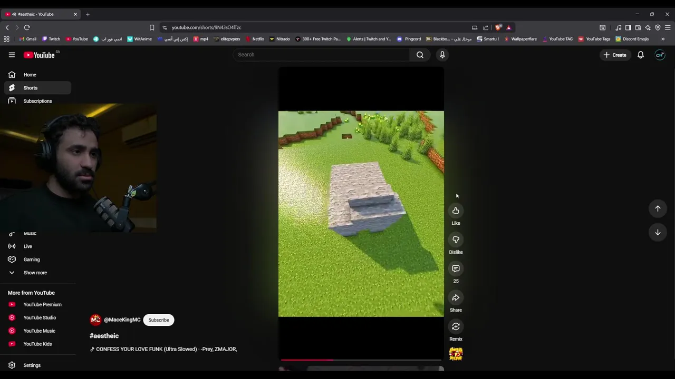Go to next Short with down arrow
The height and width of the screenshot is (379, 675).
point(658,232)
